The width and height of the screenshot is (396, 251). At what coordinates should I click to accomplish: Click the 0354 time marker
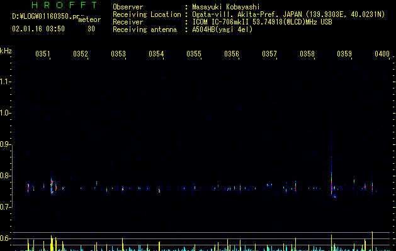[156, 54]
